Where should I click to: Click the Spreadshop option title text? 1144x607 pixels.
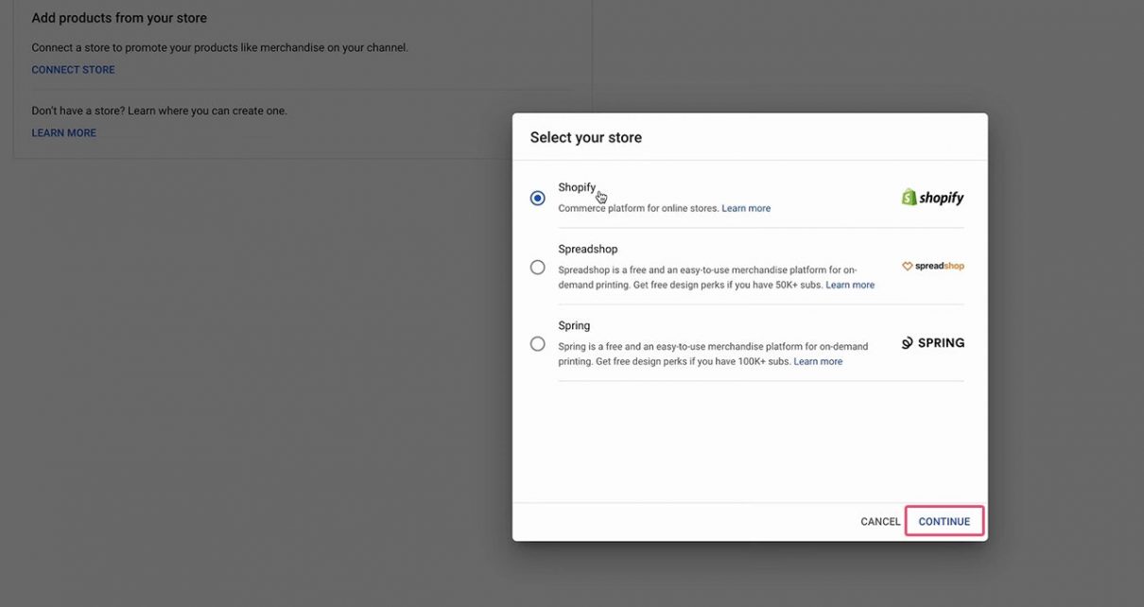587,249
